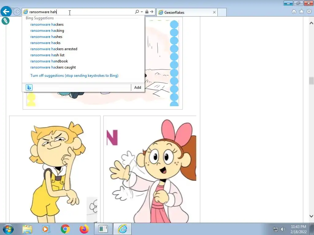This screenshot has width=314, height=235.
Task: Open Windows Explorer from taskbar
Action: click(x=27, y=229)
